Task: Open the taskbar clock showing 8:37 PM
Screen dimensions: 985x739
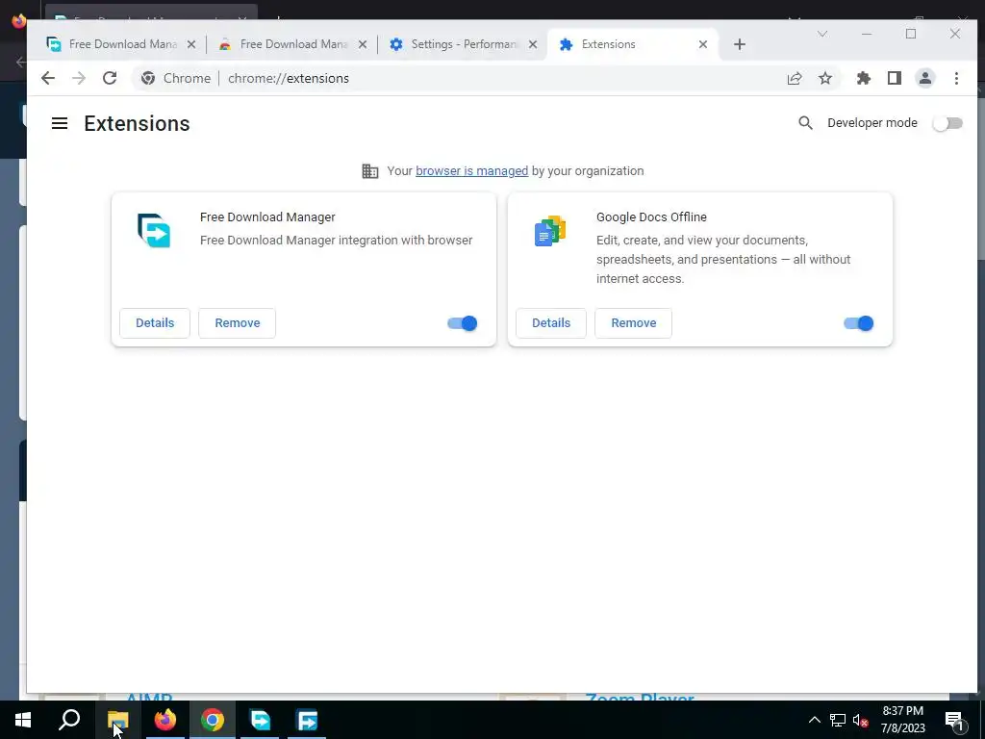Action: click(x=902, y=720)
